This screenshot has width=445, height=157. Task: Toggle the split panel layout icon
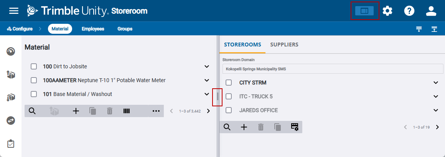pyautogui.click(x=364, y=11)
